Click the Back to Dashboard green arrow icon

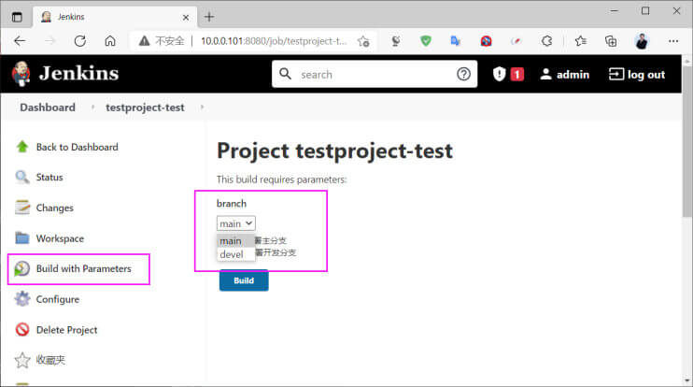coord(22,147)
